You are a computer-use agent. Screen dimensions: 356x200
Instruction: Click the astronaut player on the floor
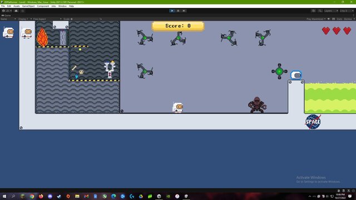point(178,107)
